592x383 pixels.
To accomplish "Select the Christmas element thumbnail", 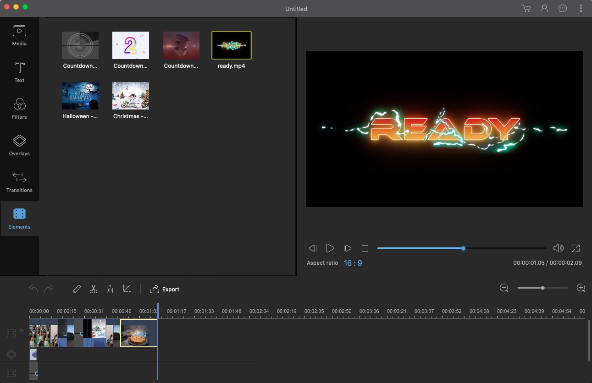I will (131, 96).
